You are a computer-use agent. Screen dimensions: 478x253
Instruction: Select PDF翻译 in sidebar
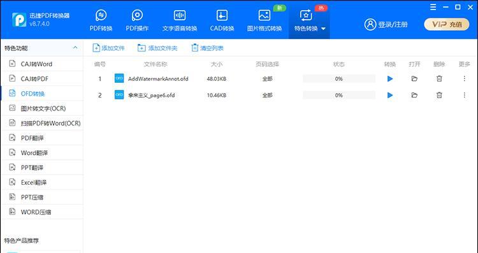click(42, 138)
